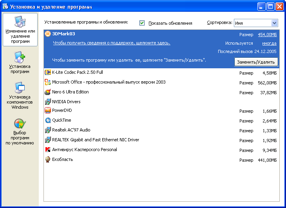
Task: Switch to 'Установка программ' sidebar section
Action: pos(20,63)
